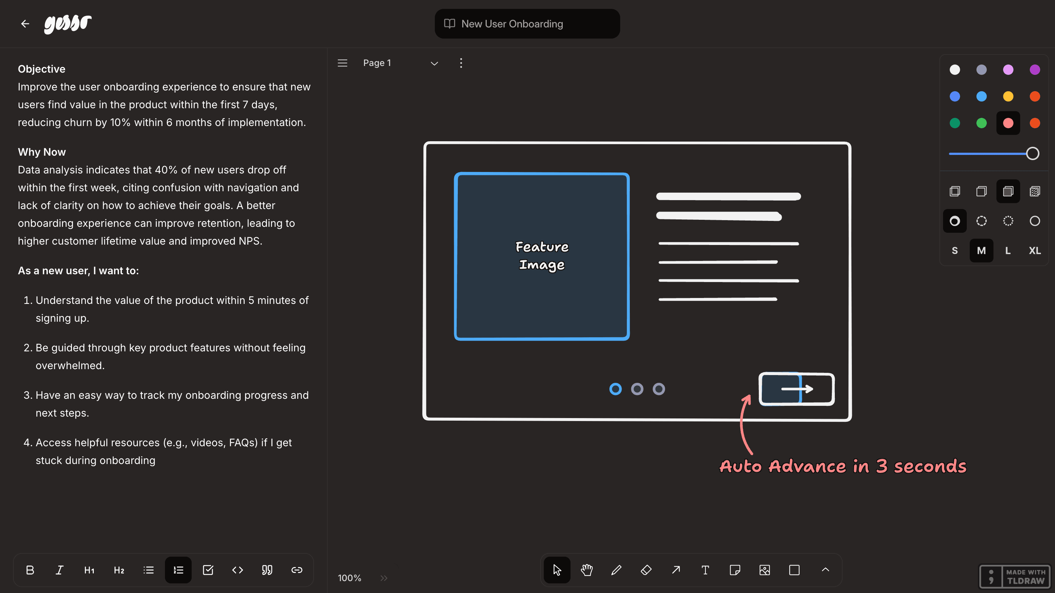
Task: Toggle the numbered list
Action: coord(178,570)
